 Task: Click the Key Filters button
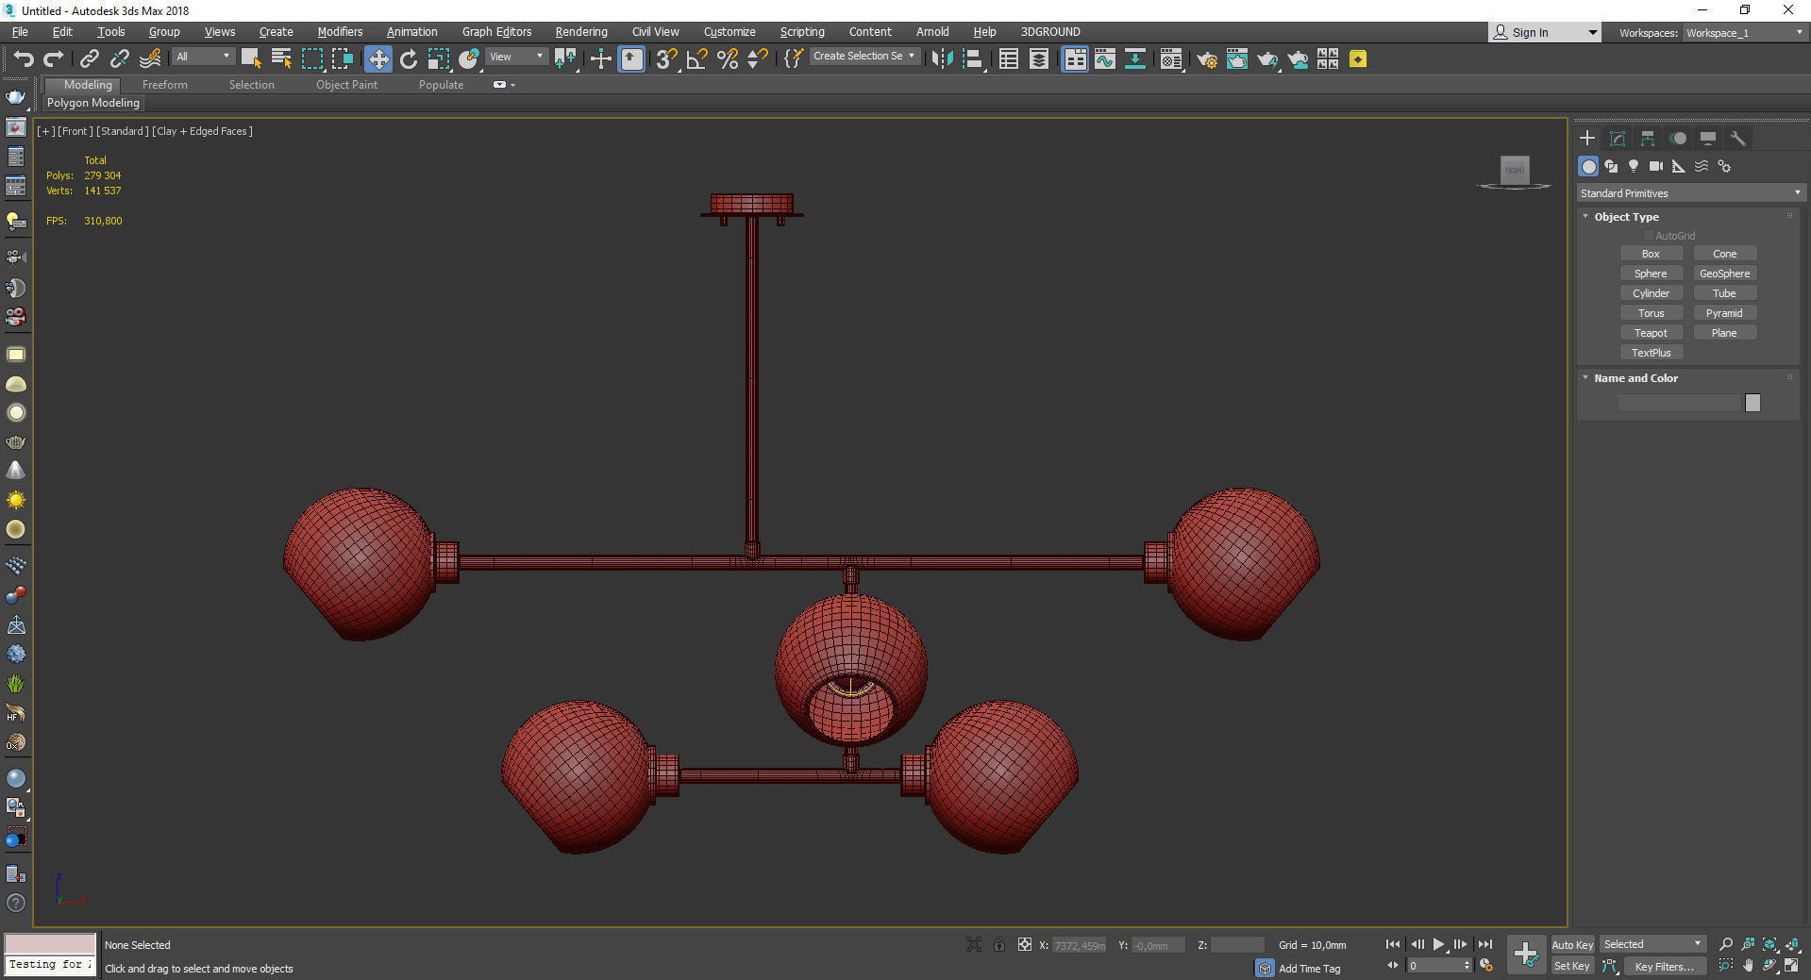coord(1664,967)
